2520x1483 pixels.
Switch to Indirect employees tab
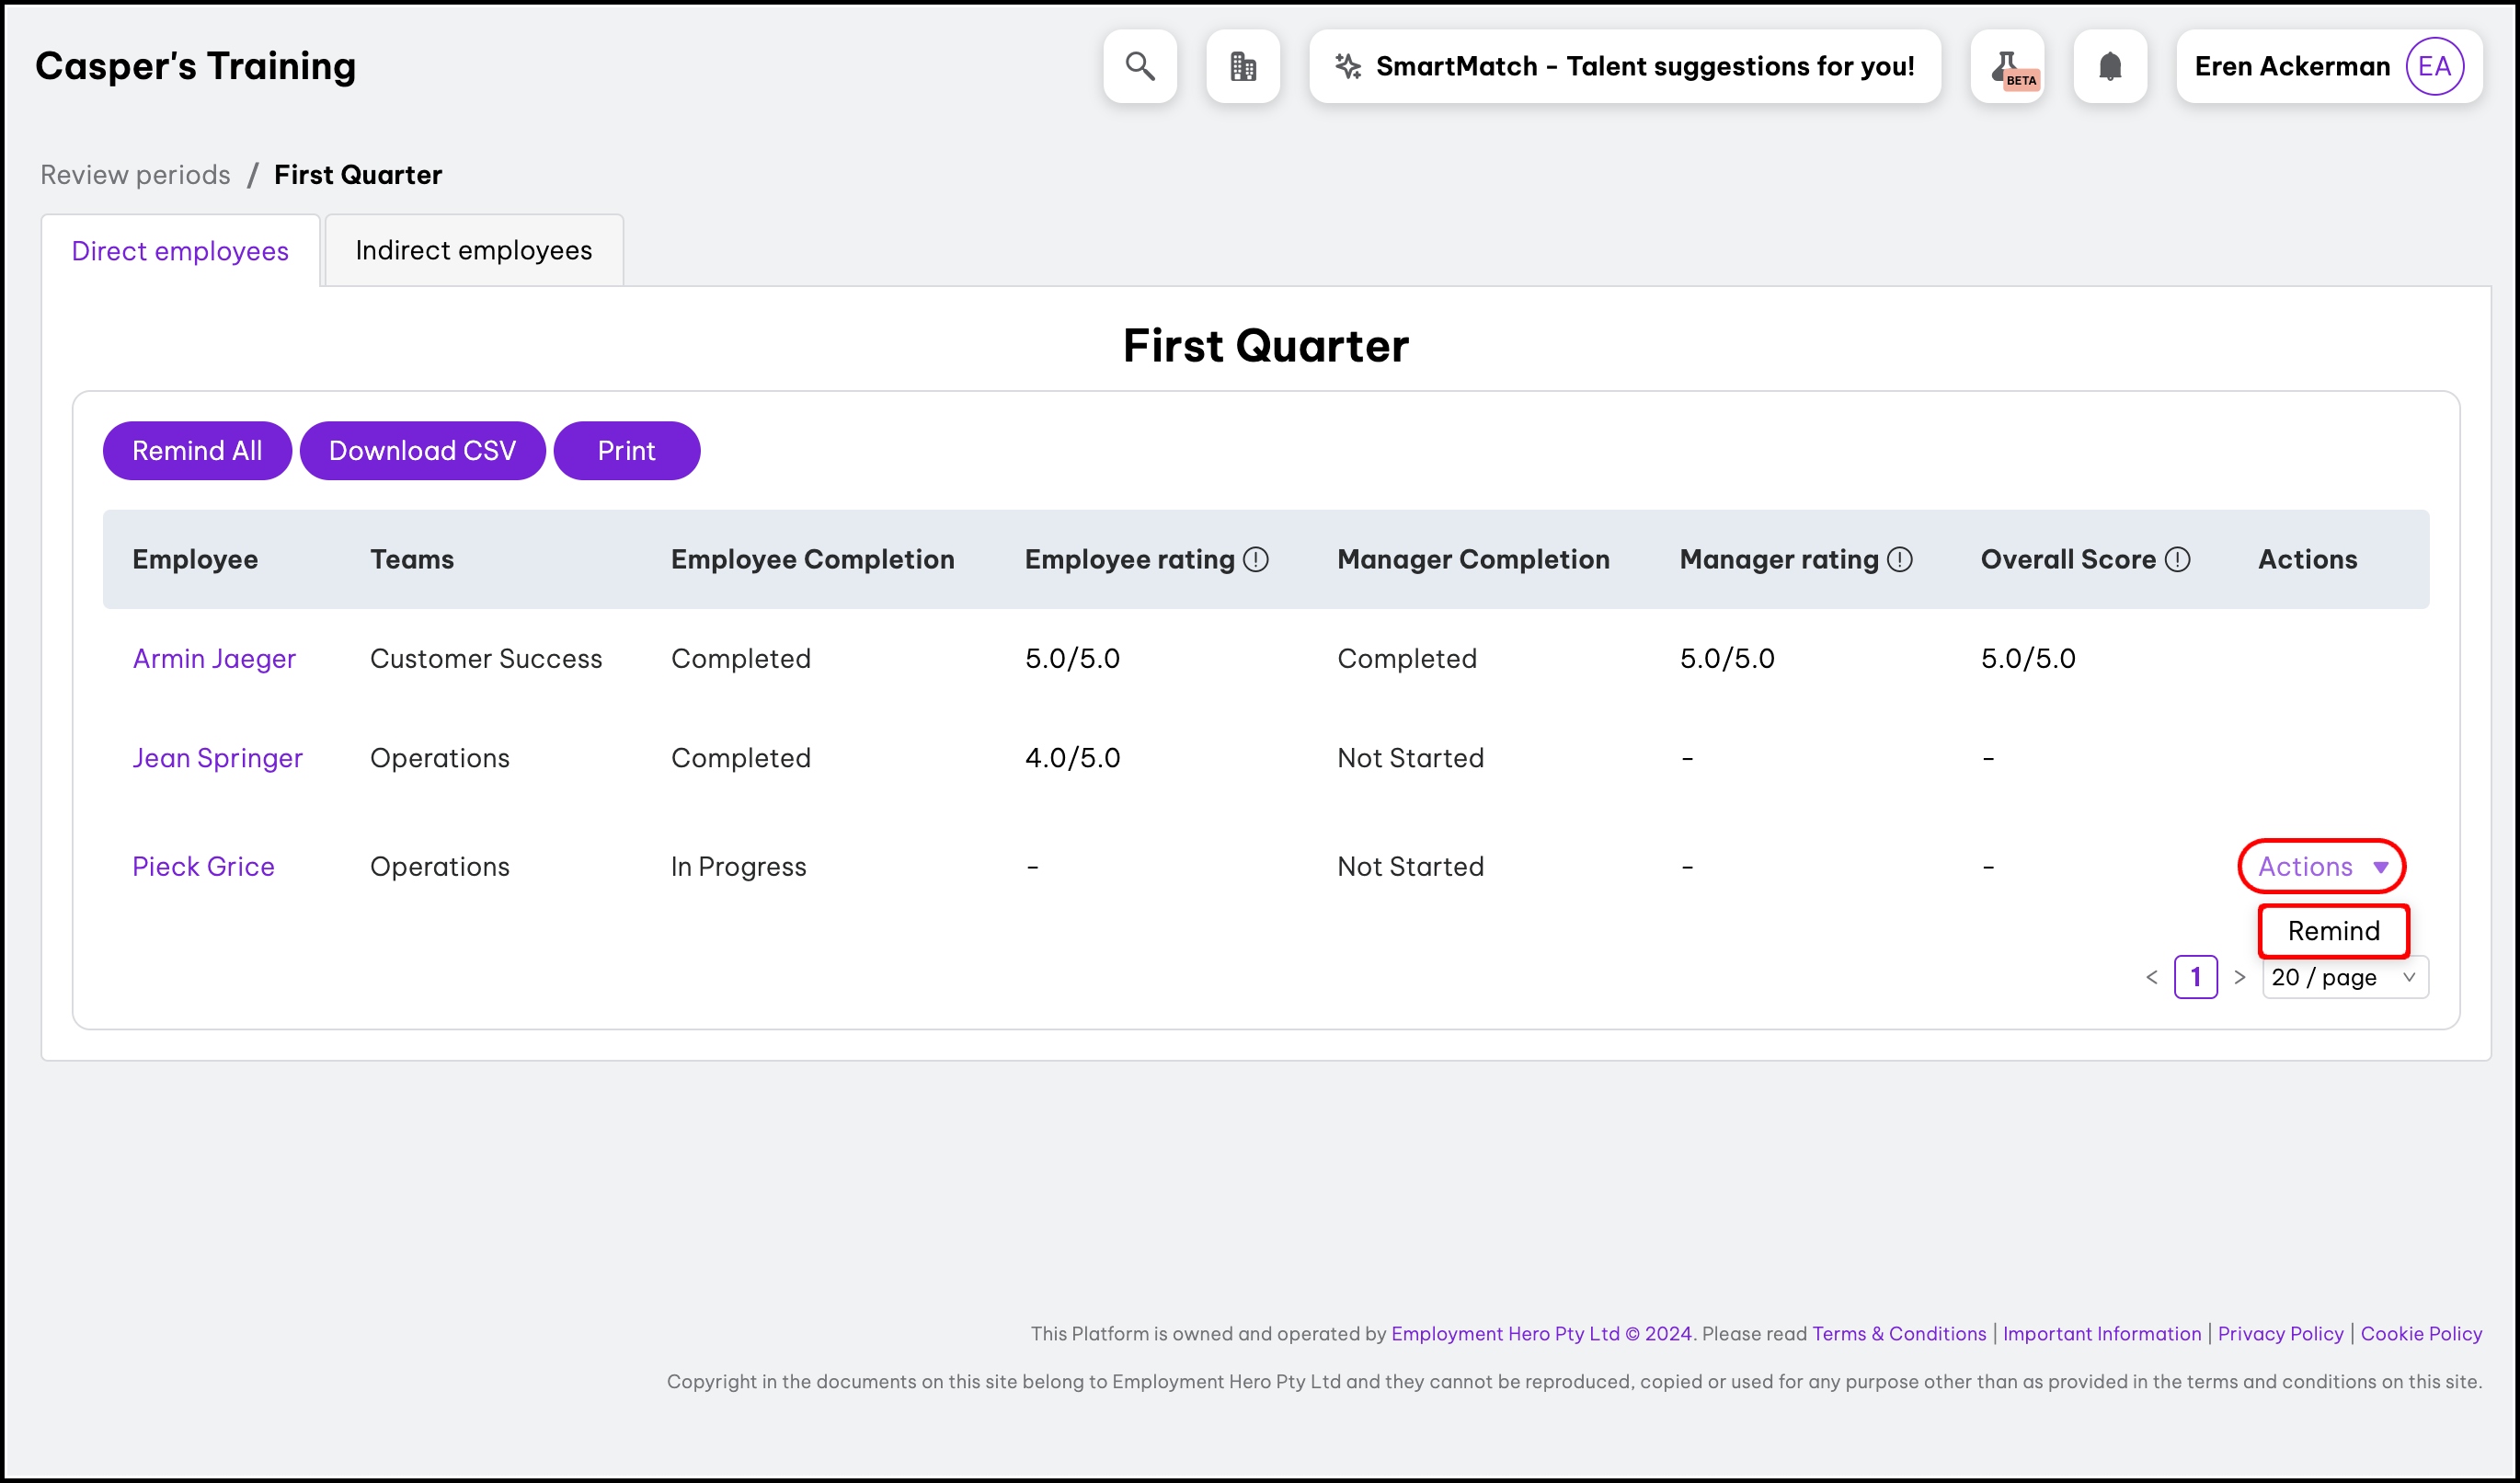[x=473, y=250]
